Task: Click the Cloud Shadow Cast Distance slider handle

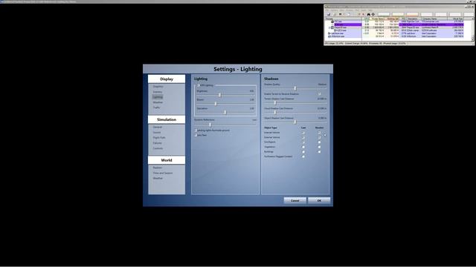Action: tap(275, 112)
